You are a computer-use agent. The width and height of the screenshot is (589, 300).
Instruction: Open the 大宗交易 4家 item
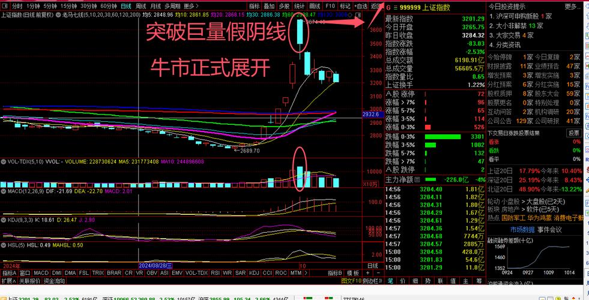pyautogui.click(x=511, y=35)
